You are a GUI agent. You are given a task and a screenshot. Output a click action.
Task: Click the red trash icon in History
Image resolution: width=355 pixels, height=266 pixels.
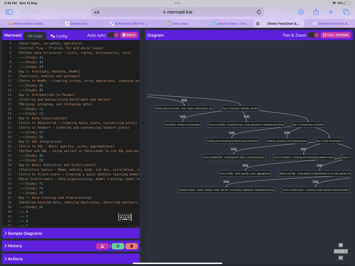131,246
